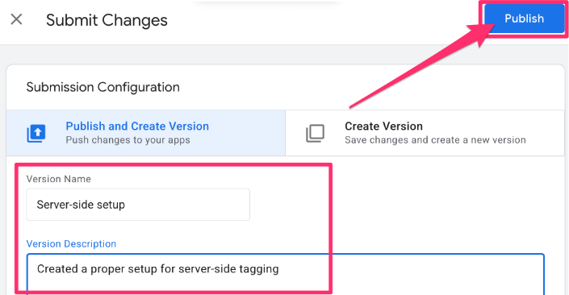Click 'Save changes and create a new version' text
This screenshot has height=295, width=569.
(x=435, y=140)
